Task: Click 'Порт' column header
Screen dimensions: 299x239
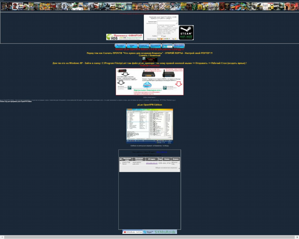Action: [160, 159]
